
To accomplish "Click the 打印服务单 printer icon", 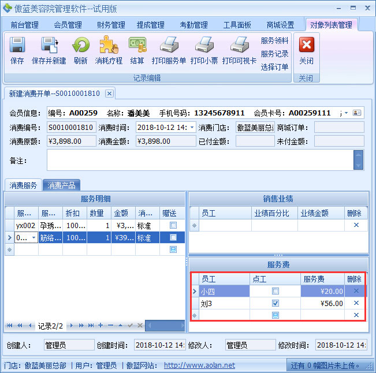I will [169, 44].
